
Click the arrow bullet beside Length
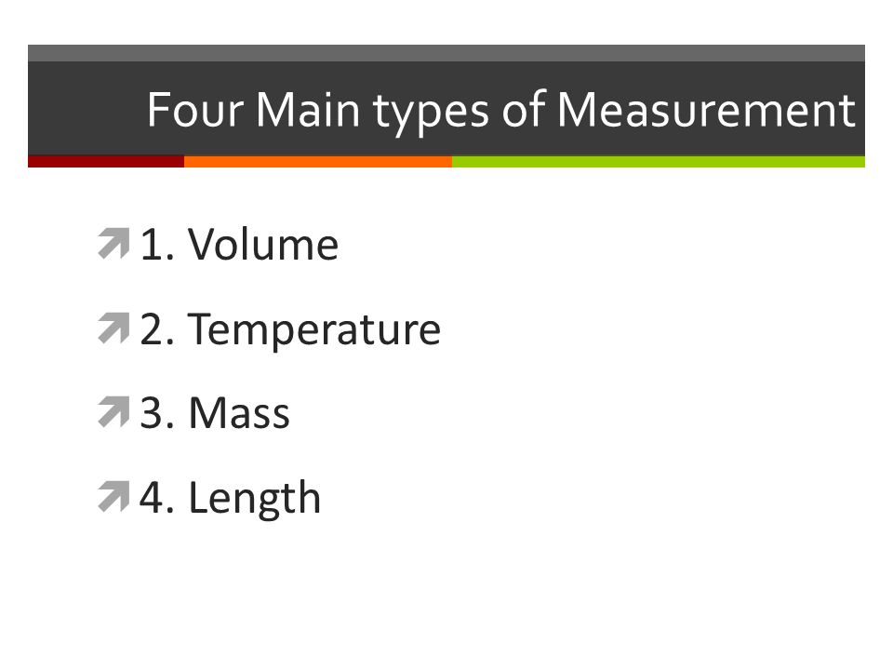113,497
